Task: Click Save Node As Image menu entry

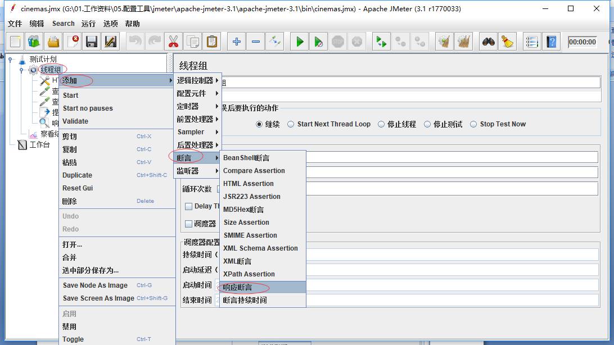Action: (x=117, y=285)
